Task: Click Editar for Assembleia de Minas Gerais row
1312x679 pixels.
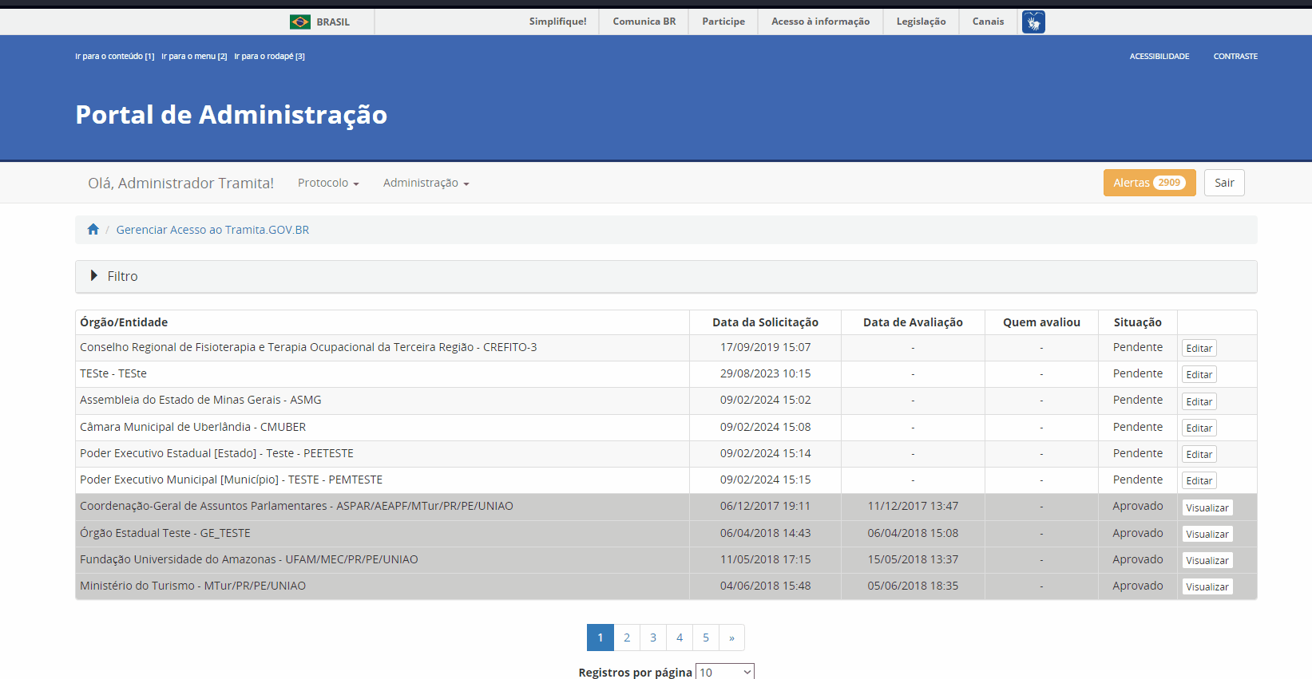Action: (x=1199, y=401)
